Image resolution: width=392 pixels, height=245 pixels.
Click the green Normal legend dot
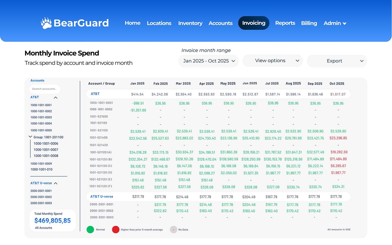[x=90, y=230]
